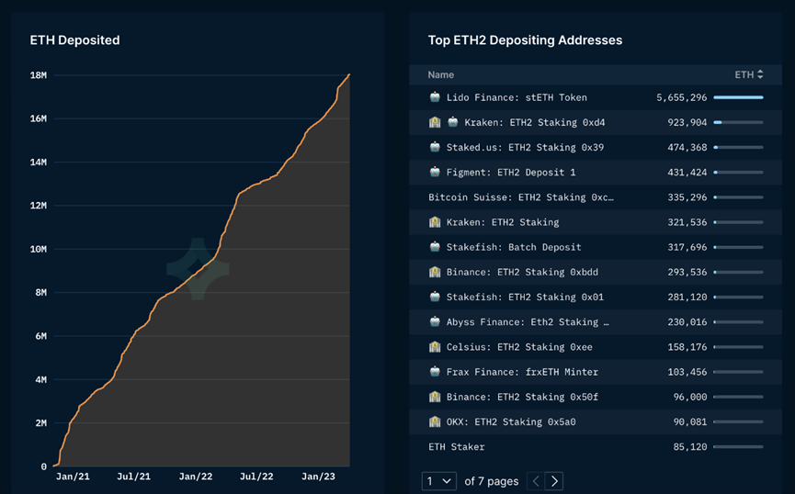Click the 158,176 ETH value

pos(687,347)
